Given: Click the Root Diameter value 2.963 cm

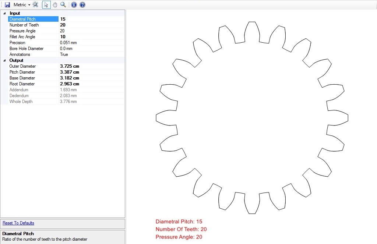Looking at the screenshot, I should click(x=70, y=84).
